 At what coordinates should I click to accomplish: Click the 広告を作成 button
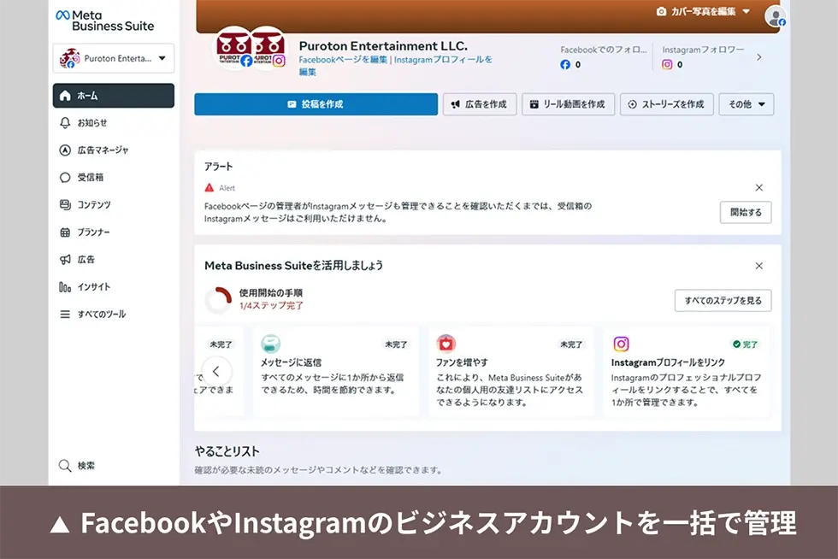click(x=480, y=104)
